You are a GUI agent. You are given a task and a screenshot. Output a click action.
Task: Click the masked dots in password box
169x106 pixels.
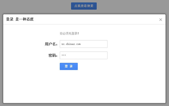click(64, 55)
